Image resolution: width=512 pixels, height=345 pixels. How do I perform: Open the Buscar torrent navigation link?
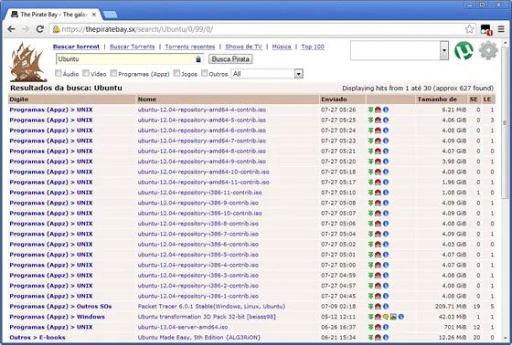tap(76, 47)
